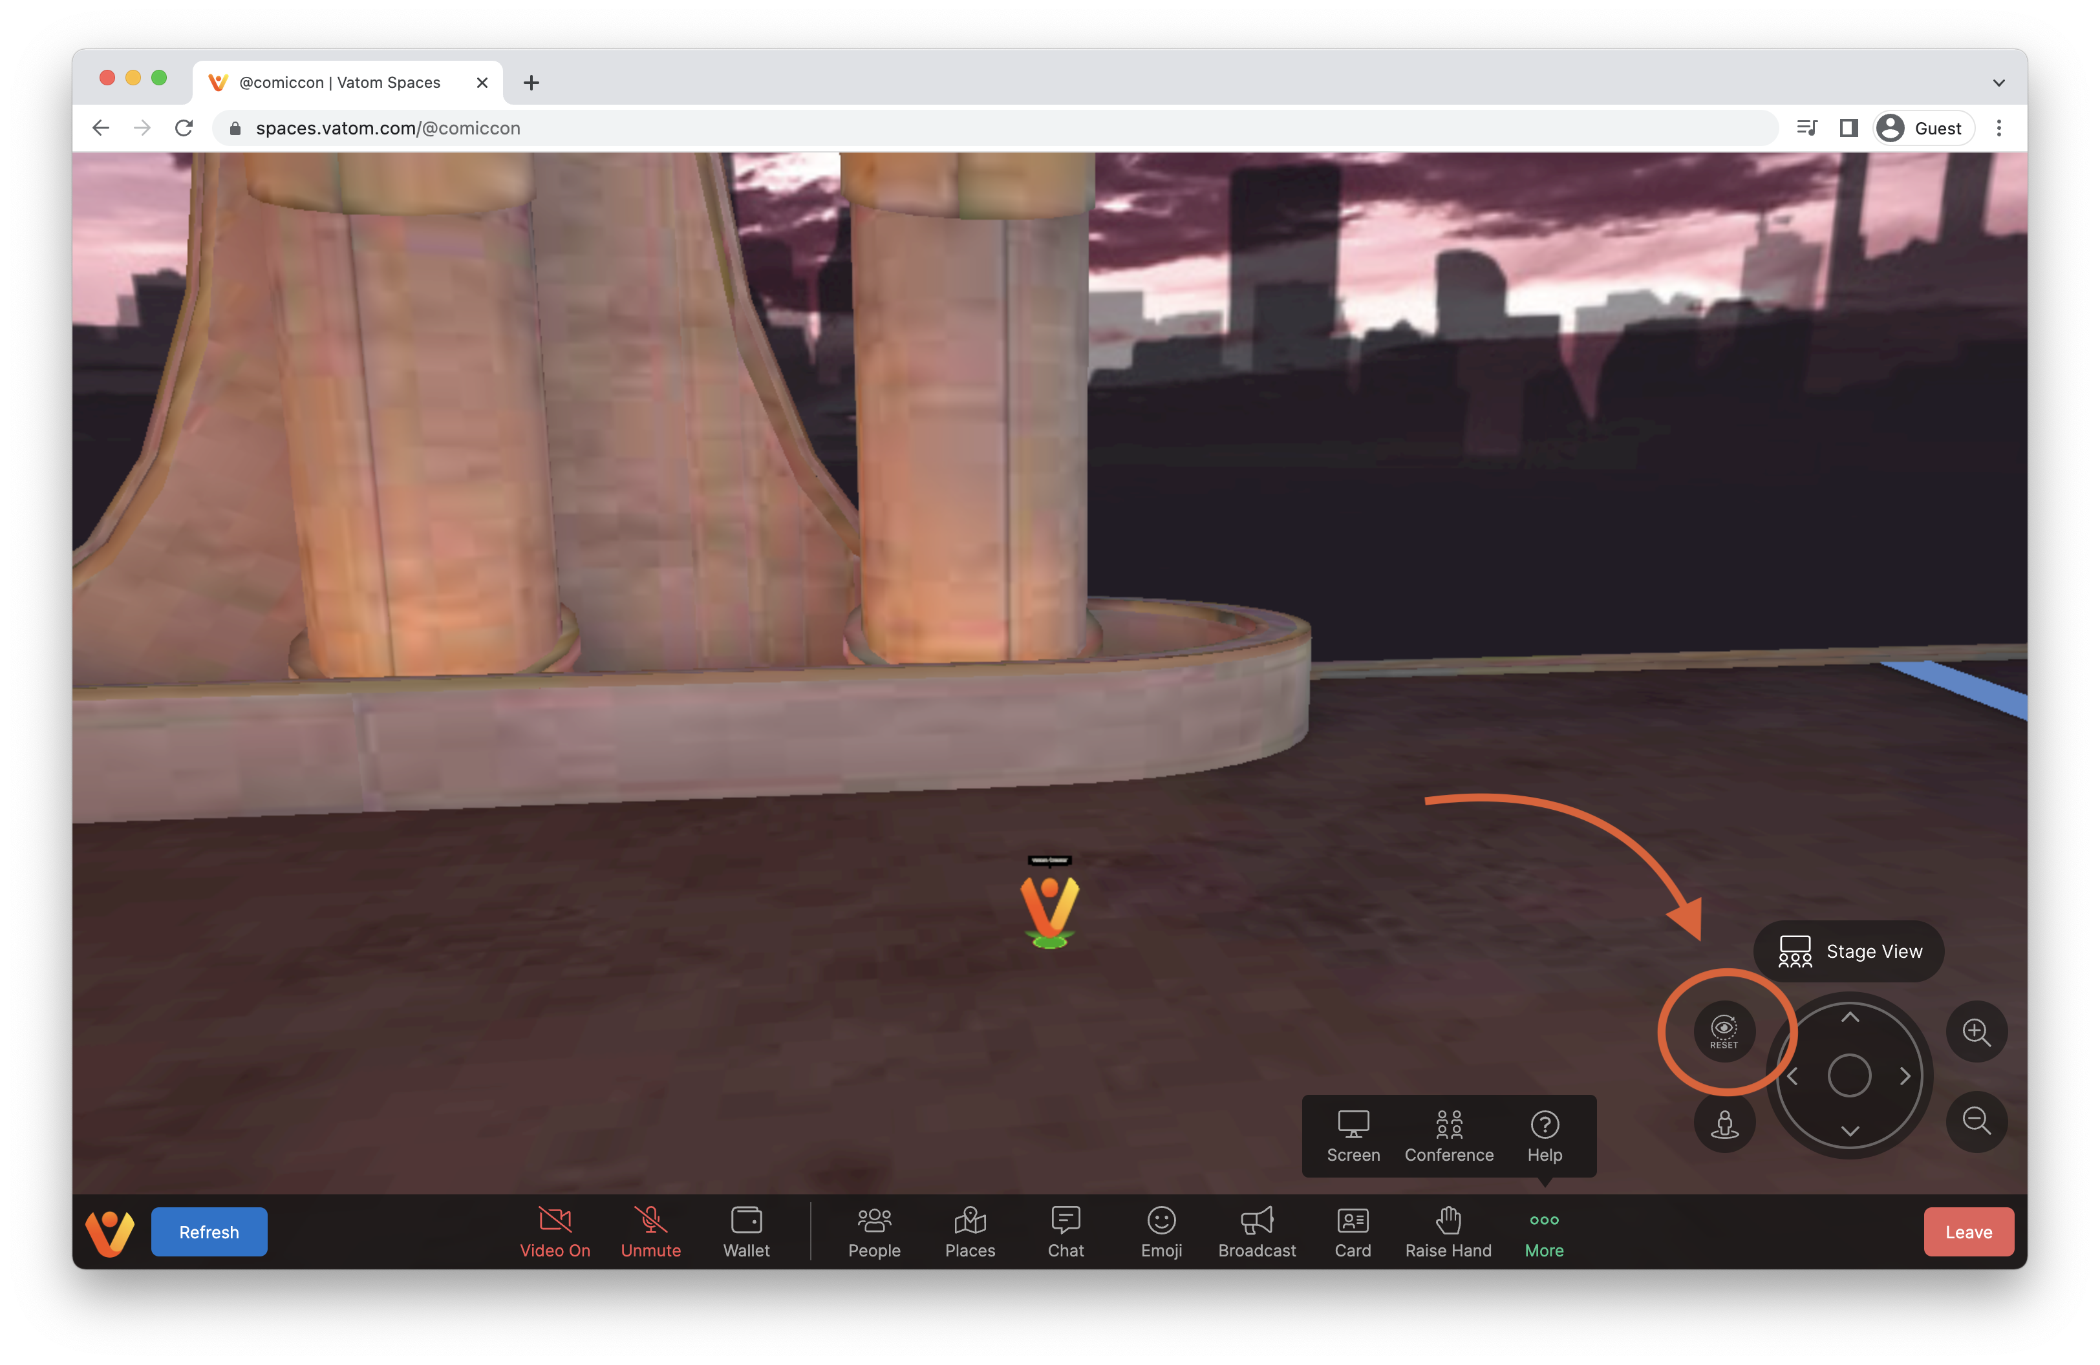The image size is (2100, 1365).
Task: View site info via the padlock icon
Action: 235,129
